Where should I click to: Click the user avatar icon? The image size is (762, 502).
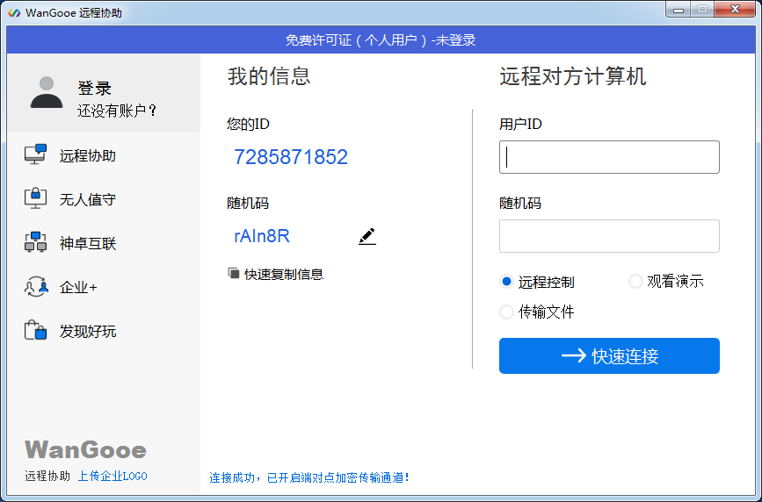47,92
